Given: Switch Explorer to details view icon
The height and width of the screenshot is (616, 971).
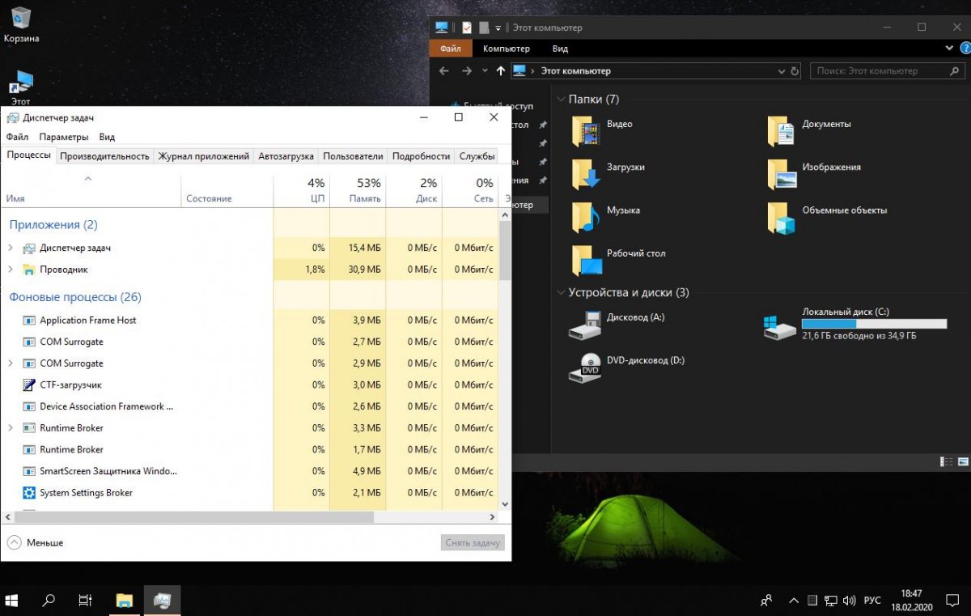Looking at the screenshot, I should (x=947, y=462).
